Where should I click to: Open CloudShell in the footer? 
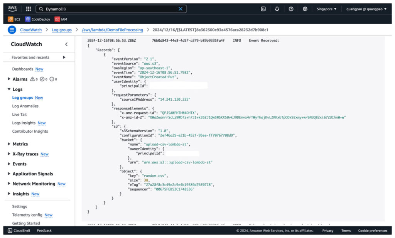tap(19, 230)
